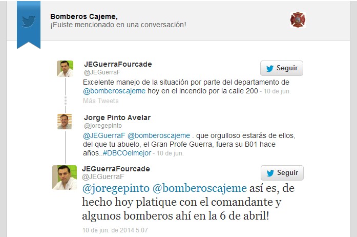This screenshot has height=237, width=357.
Task: Follow JEGuerraFourcade via the first Seguir button
Action: 282,68
